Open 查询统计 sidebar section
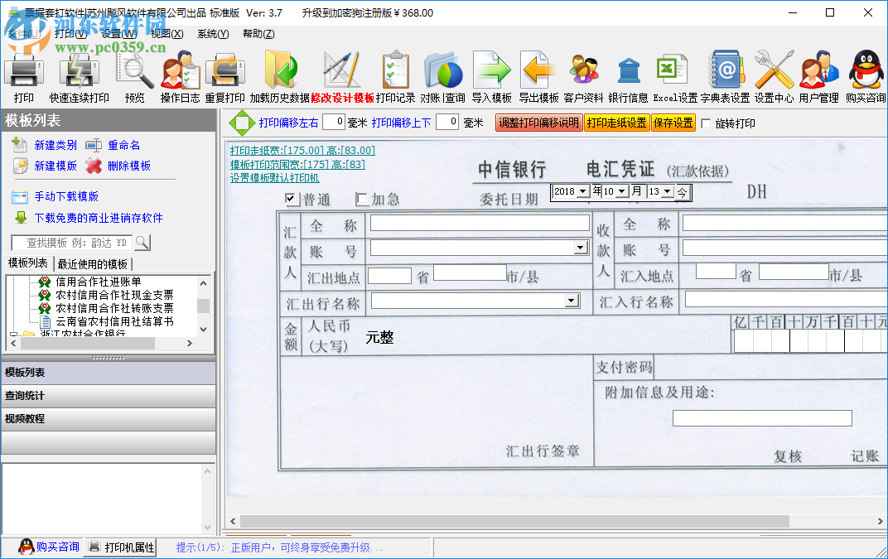 click(x=109, y=396)
